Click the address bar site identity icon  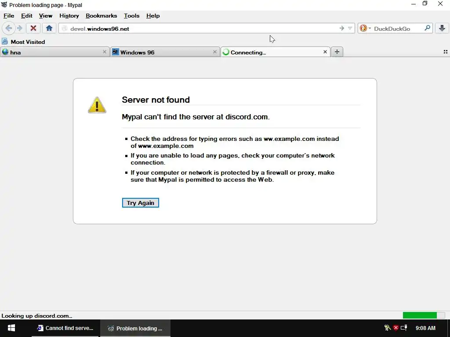click(x=65, y=29)
